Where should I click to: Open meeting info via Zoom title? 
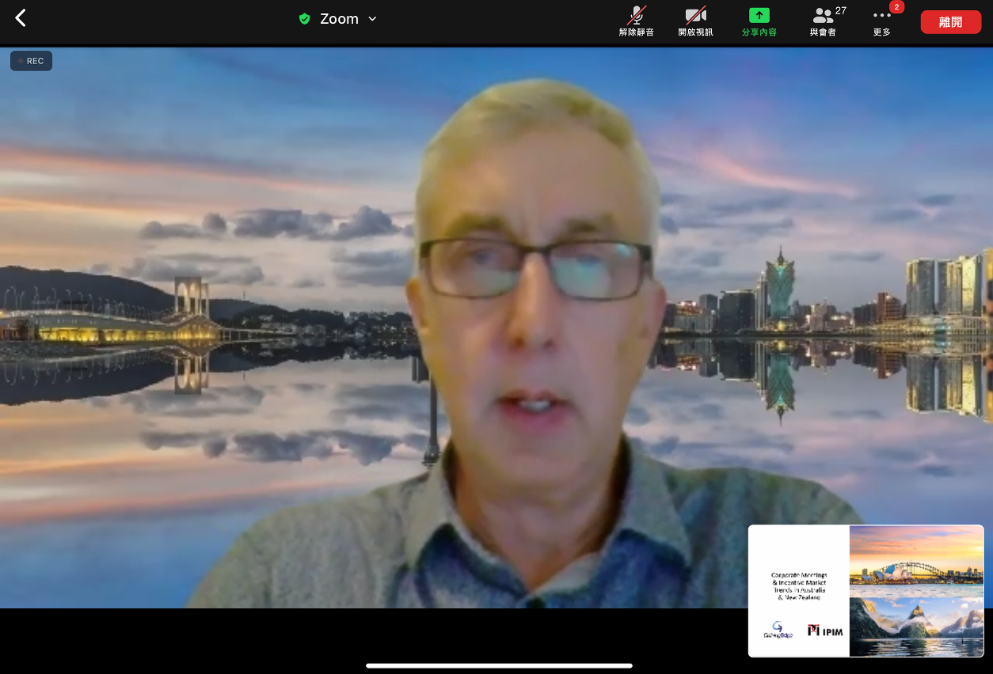(339, 19)
